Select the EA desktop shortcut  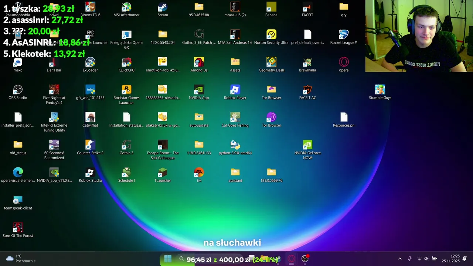point(199,175)
